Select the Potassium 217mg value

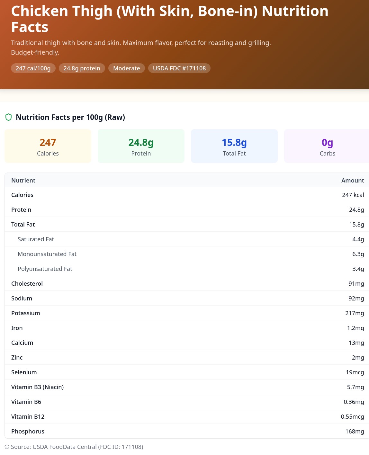tap(355, 313)
